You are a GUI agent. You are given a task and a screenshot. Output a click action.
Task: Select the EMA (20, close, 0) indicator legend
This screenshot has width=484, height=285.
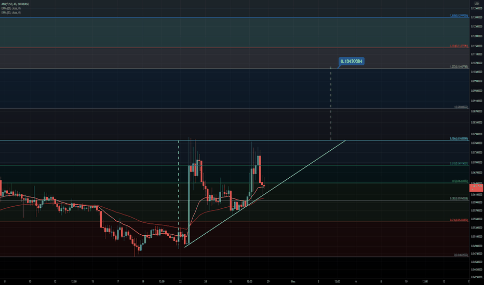click(x=11, y=9)
